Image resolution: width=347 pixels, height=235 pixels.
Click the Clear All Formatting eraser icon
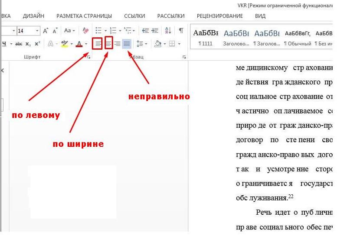pyautogui.click(x=85, y=30)
